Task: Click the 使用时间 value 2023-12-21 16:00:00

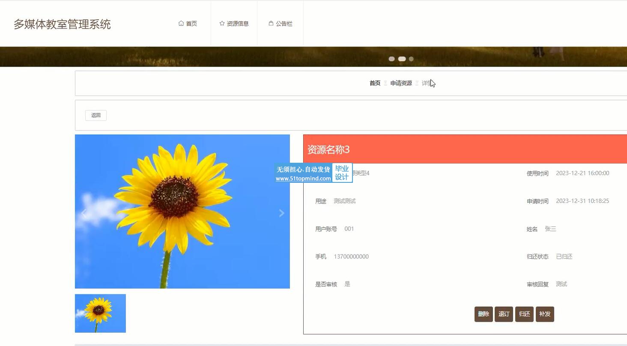Action: tap(582, 173)
